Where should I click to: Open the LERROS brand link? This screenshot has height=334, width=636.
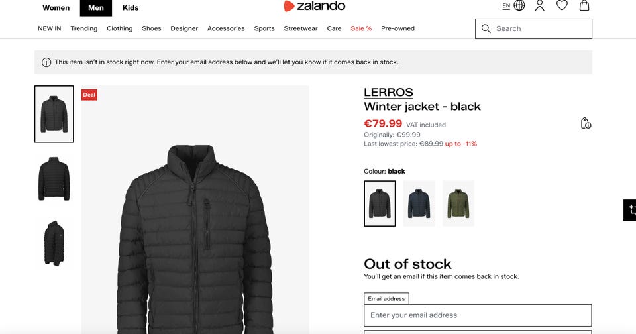[388, 93]
